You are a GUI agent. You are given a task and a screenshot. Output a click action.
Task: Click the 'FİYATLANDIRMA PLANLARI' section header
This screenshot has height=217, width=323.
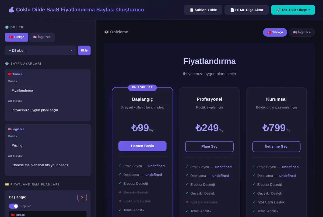pyautogui.click(x=32, y=184)
